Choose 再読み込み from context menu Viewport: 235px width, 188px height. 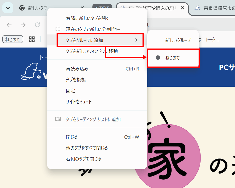[x=97, y=69]
